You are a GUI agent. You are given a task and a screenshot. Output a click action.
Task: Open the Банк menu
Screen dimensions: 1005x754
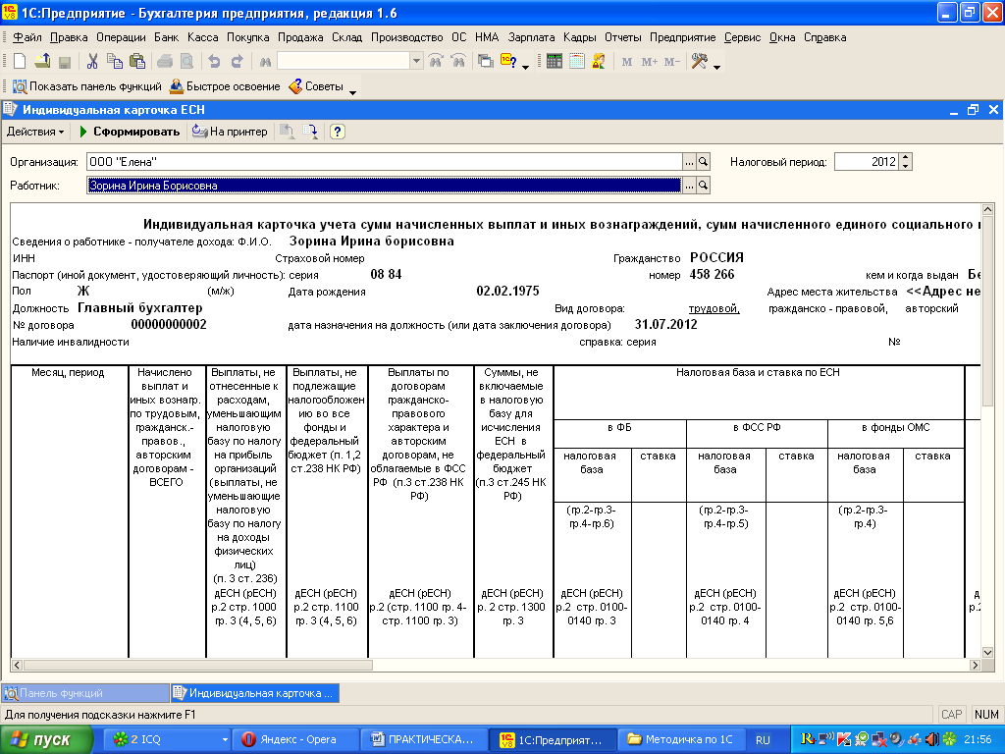pos(167,37)
